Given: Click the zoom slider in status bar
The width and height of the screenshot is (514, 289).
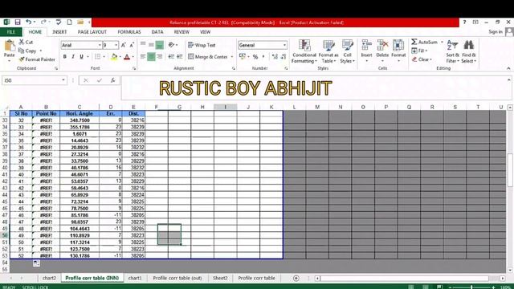Looking at the screenshot, I should pos(471,287).
